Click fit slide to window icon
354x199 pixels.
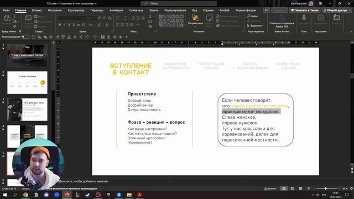pyautogui.click(x=351, y=188)
